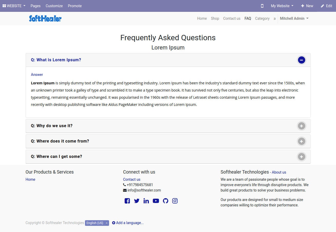Expand 'Why do we use it?' plus icon
The width and height of the screenshot is (336, 232).
302,126
